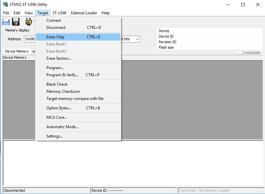
Task: Open MCU Core... menu entry
Action: click(x=78, y=117)
